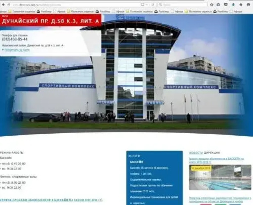
Task: Click the URL address bar
Action: click(74, 5)
